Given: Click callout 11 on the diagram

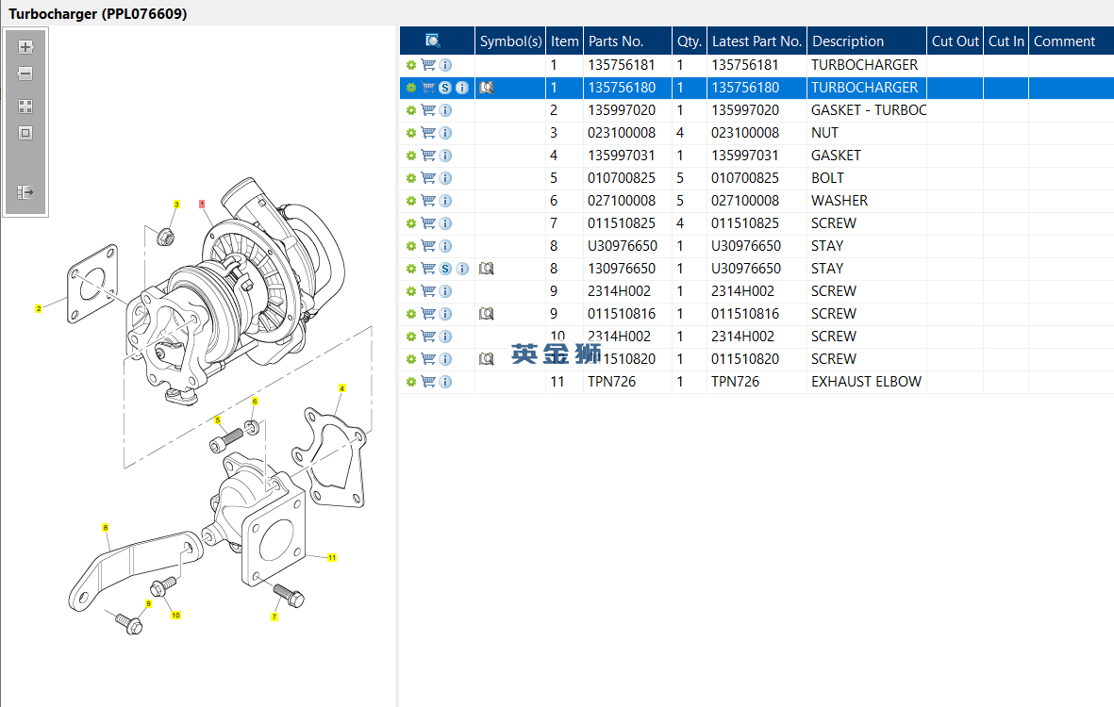Looking at the screenshot, I should [332, 558].
